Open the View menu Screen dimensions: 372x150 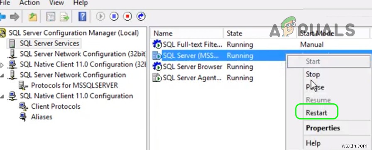coord(57,3)
